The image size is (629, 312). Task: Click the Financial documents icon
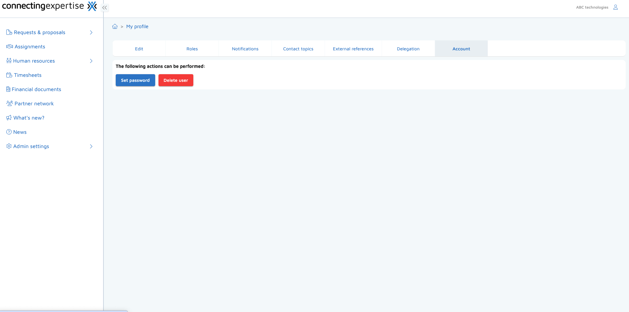pyautogui.click(x=8, y=89)
